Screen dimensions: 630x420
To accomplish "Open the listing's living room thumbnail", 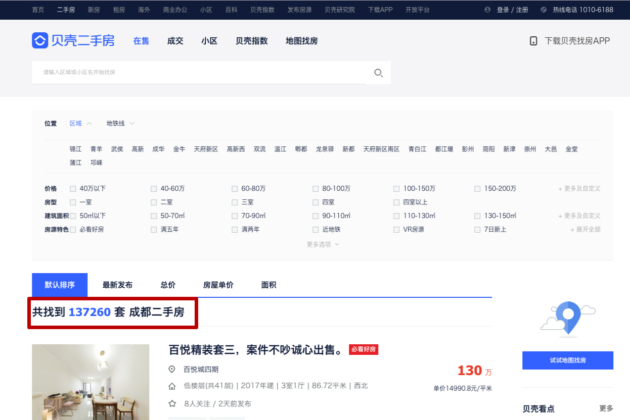I will tap(91, 382).
